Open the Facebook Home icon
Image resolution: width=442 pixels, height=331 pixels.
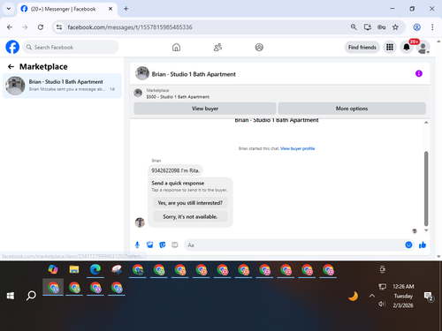tap(176, 47)
